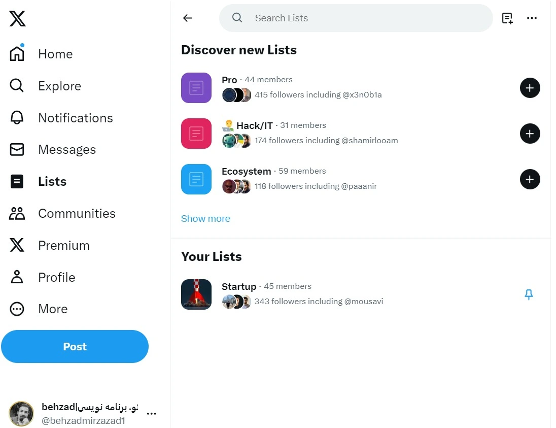Focus the Search Lists field
This screenshot has height=428, width=556.
(355, 18)
